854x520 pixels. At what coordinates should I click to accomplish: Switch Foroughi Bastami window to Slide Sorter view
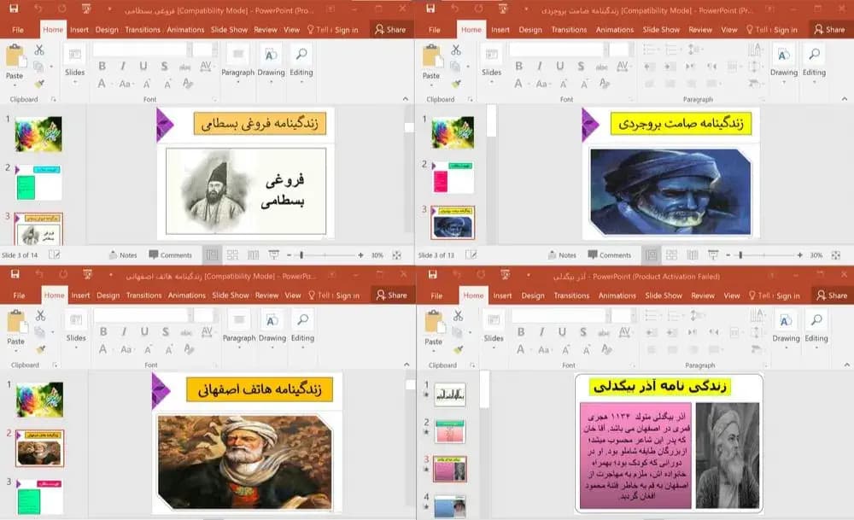[x=232, y=254]
